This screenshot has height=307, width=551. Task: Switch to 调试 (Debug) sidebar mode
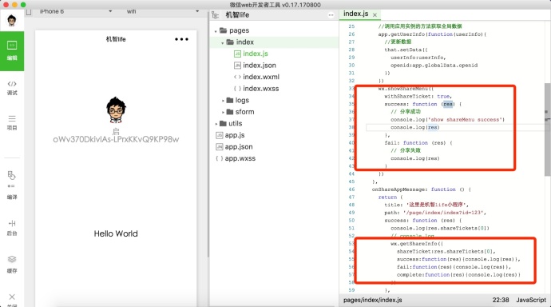[12, 88]
